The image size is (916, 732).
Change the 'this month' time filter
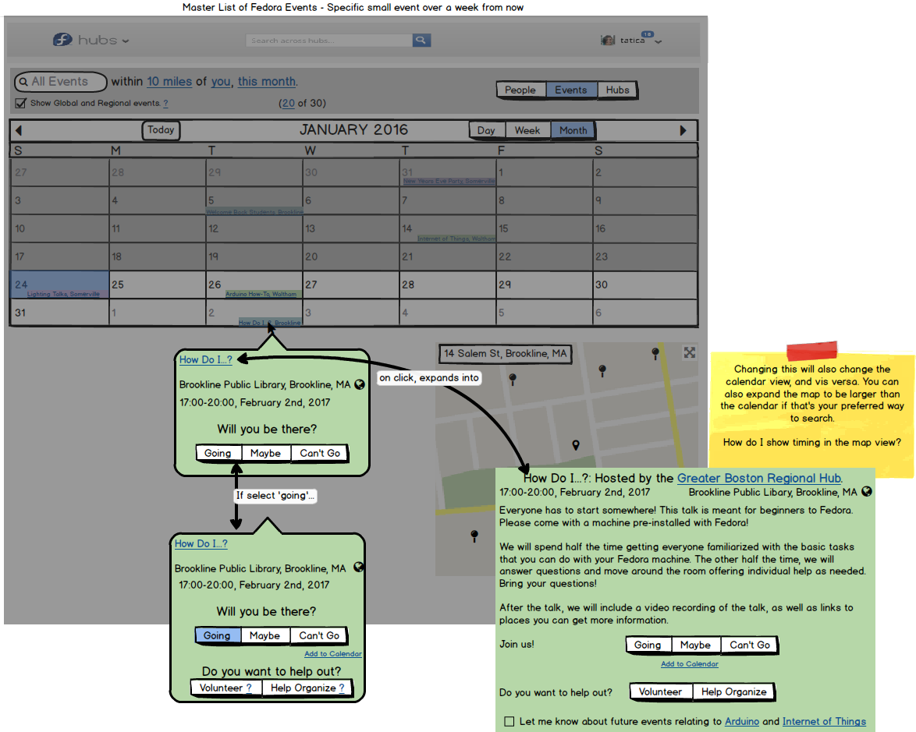(267, 82)
